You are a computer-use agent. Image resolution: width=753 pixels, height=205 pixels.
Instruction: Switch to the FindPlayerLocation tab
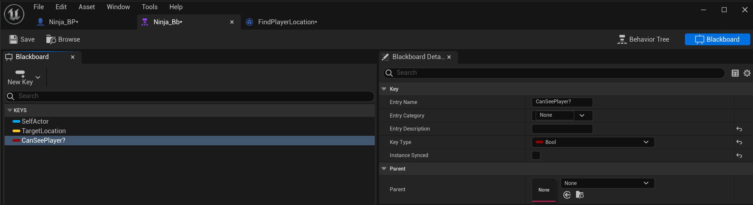[287, 22]
